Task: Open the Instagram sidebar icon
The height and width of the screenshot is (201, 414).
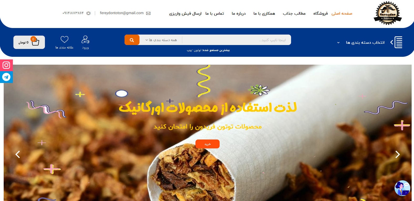Action: [x=6, y=65]
